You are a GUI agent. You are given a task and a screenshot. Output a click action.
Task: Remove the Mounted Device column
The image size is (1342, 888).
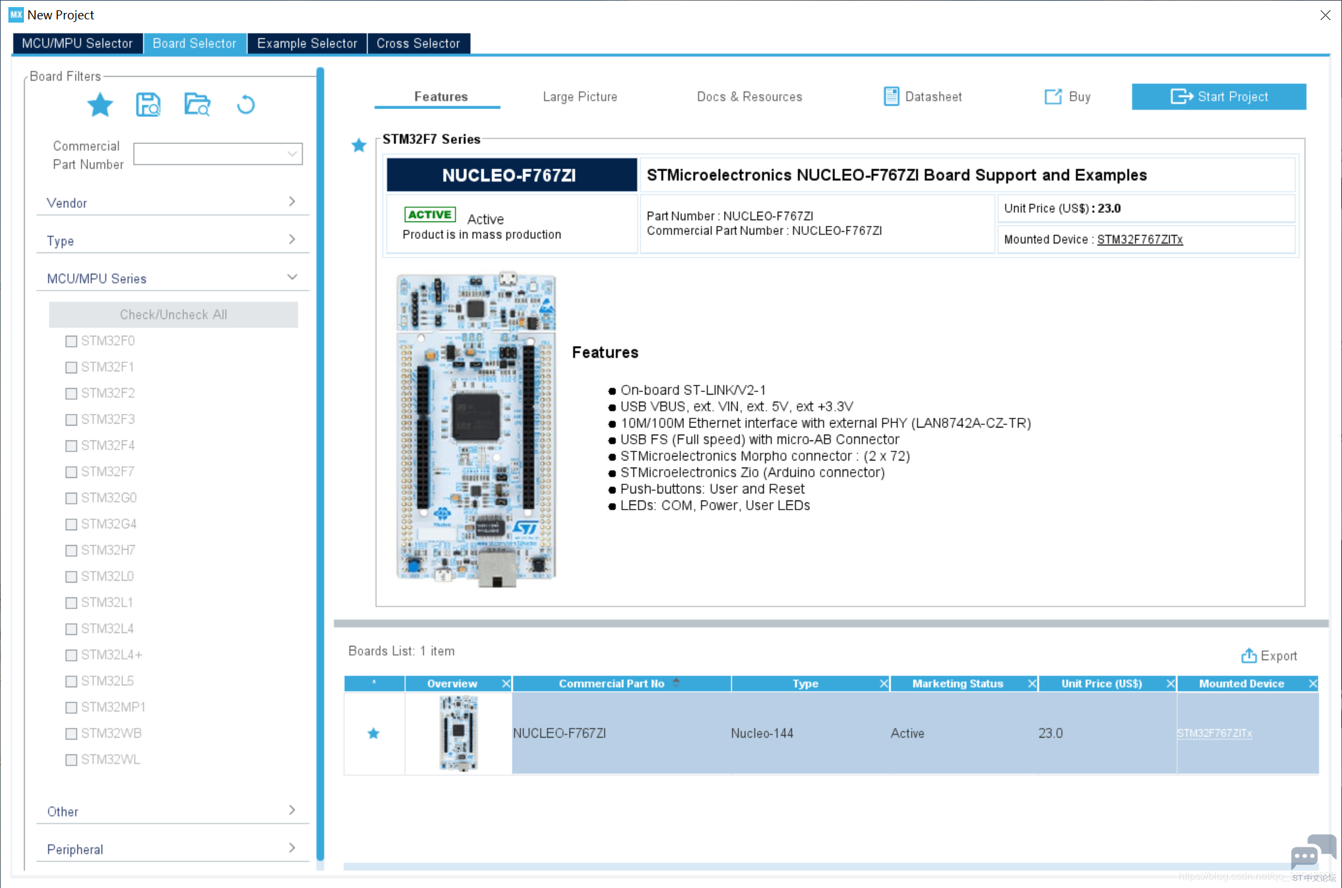(1312, 683)
